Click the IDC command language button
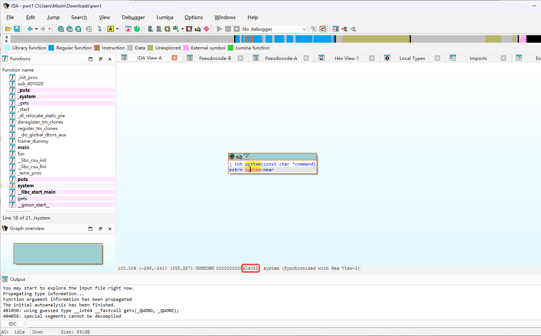The height and width of the screenshot is (336, 541). (x=13, y=324)
